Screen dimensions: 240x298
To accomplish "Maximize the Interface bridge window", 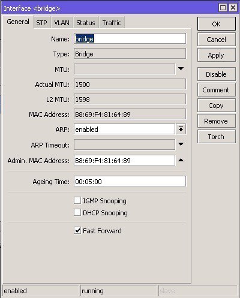I will pos(223,8).
